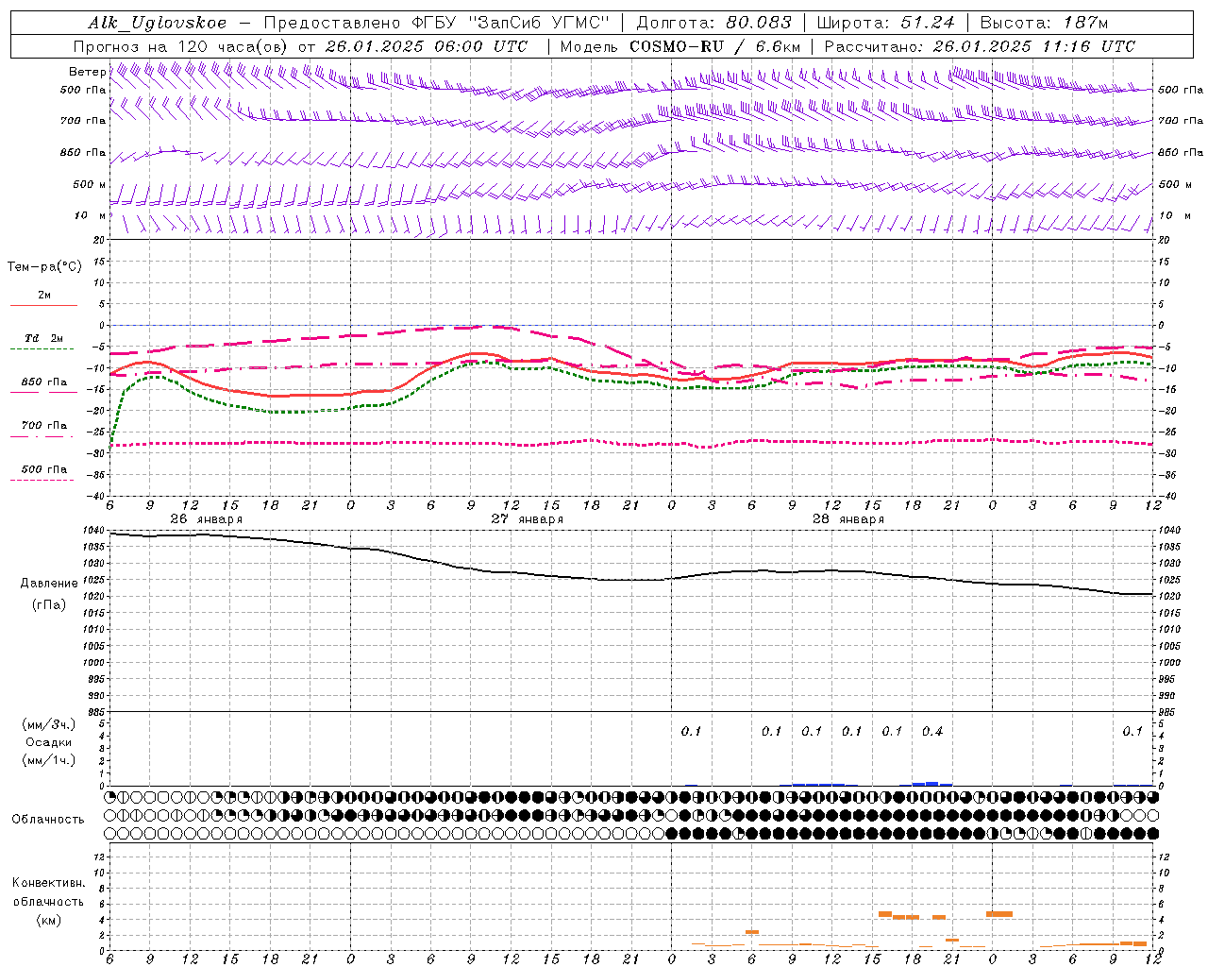Click the Осадки precipitation label
The width and height of the screenshot is (1208, 967).
click(x=49, y=742)
